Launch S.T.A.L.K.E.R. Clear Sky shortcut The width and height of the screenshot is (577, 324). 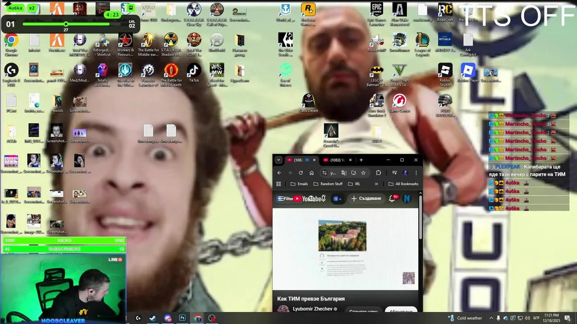194,14
